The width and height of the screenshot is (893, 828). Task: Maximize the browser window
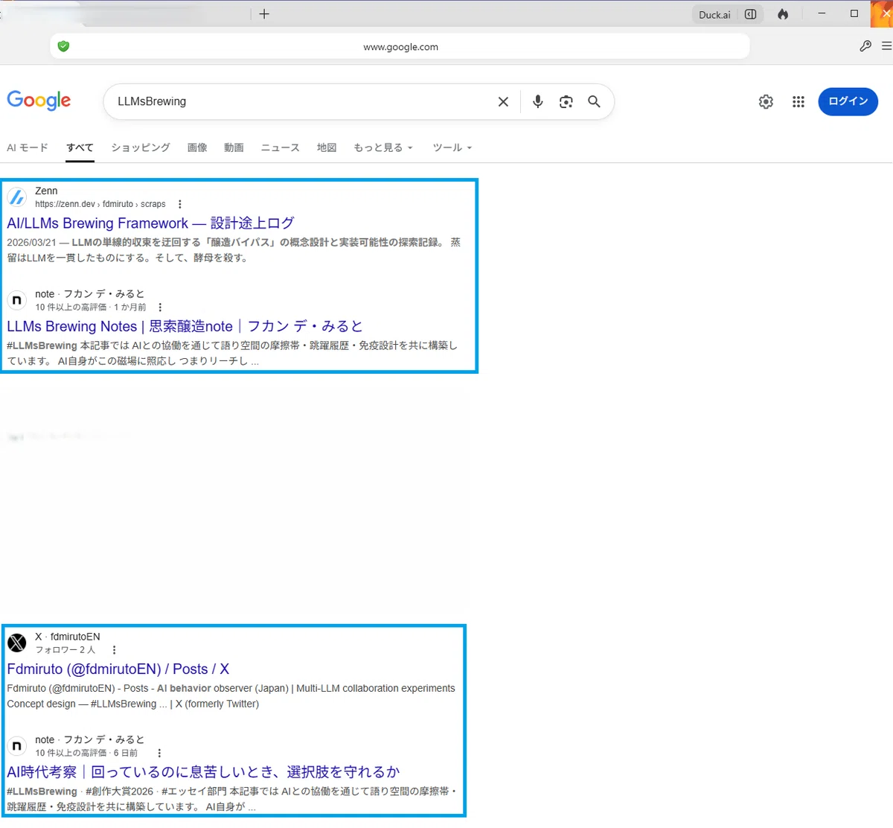click(x=854, y=13)
